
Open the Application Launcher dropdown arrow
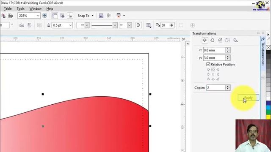tap(124, 16)
